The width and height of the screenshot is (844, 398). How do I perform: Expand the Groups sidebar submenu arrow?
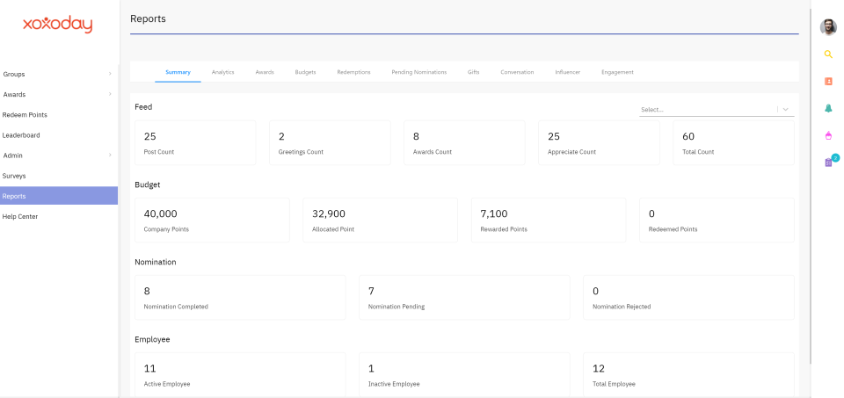point(110,74)
